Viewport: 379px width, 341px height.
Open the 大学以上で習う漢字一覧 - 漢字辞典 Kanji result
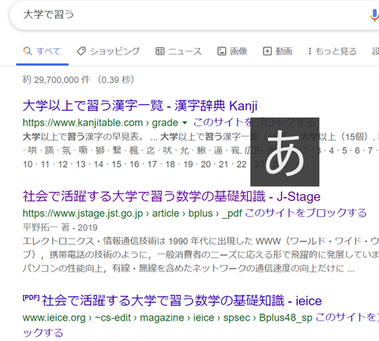point(140,106)
